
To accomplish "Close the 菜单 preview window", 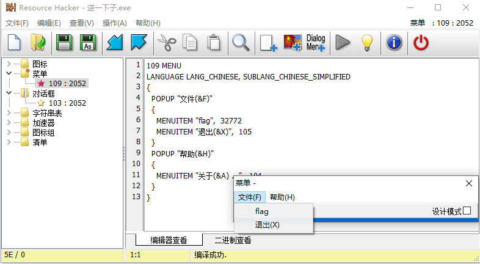I will 468,183.
